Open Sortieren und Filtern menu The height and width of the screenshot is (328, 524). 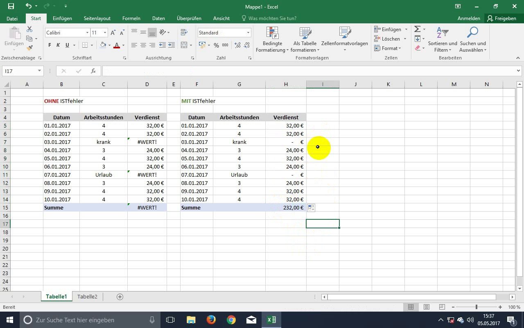[x=443, y=39]
